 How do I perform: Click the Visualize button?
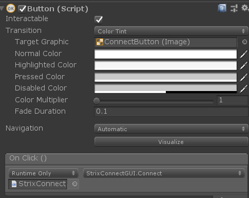(171, 142)
